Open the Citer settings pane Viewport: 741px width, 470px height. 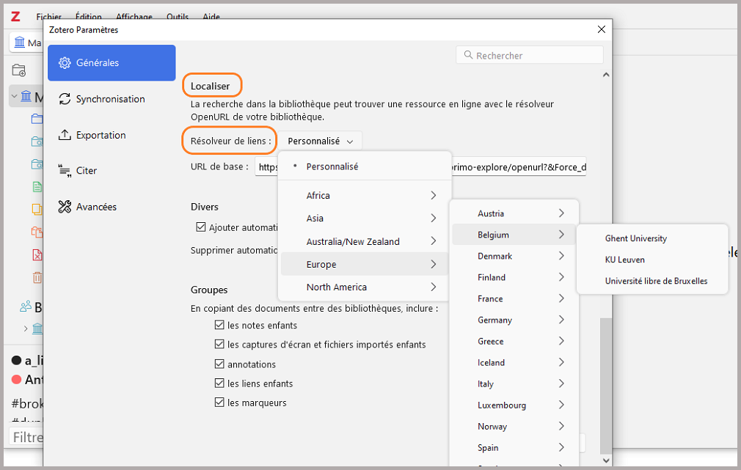112,171
